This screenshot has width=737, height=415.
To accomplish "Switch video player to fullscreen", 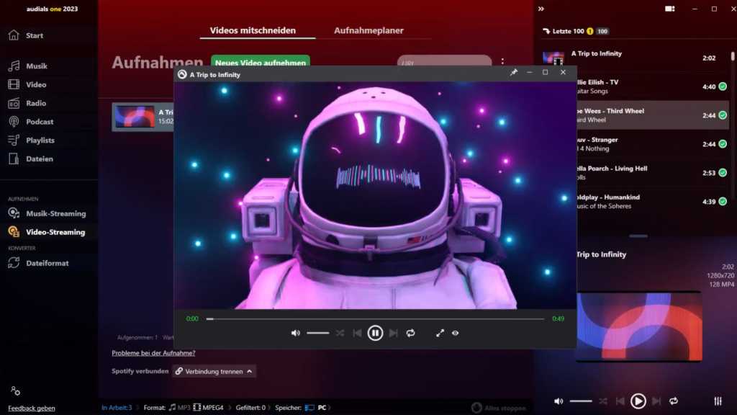I will tap(440, 333).
